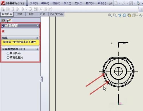The height and width of the screenshot is (111, 143).
Task: Switch to the PropertyManager tab icon
Action: click(x=9, y=21)
